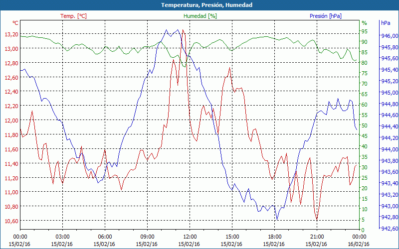Click the '11,00' temperature axis value
Screen dimensions: 399x249
(11, 192)
